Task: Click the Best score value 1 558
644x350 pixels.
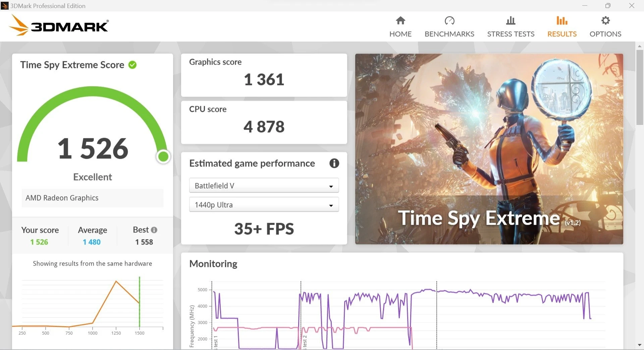Action: [144, 242]
